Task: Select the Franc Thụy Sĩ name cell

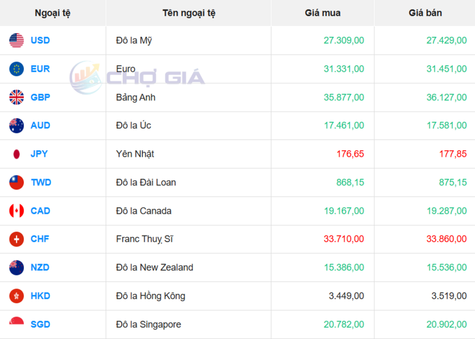Action: pyautogui.click(x=145, y=239)
